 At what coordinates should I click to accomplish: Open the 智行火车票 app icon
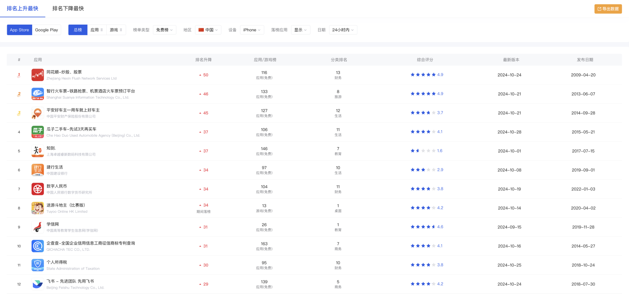pos(38,94)
